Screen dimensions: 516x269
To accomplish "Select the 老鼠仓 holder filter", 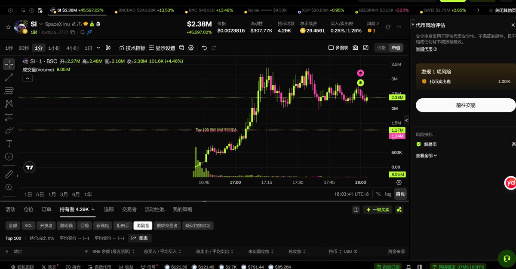I will [142, 225].
